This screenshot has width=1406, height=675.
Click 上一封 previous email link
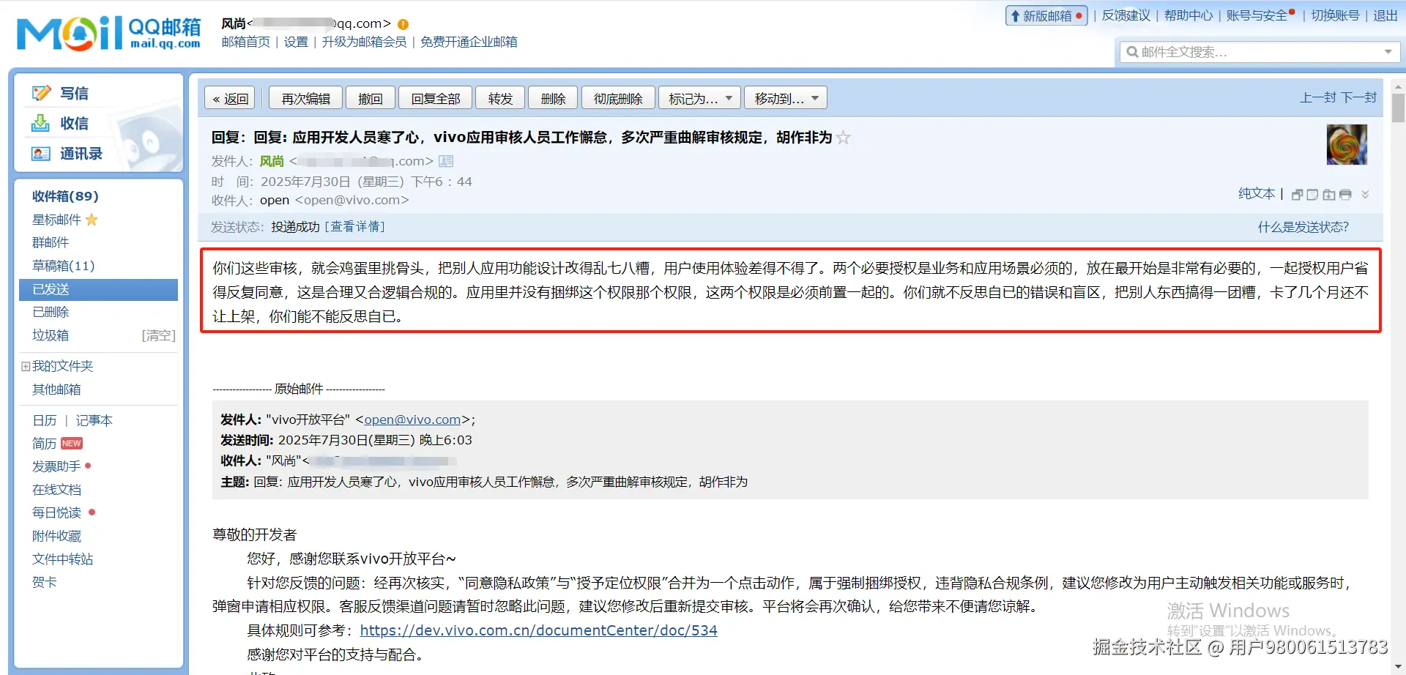pyautogui.click(x=1317, y=97)
